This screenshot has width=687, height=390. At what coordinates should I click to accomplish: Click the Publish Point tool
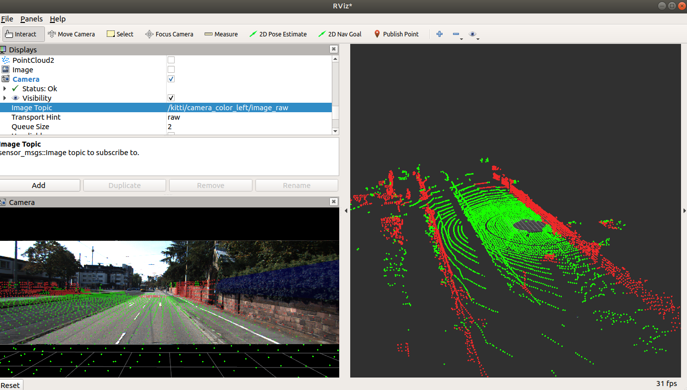(396, 34)
